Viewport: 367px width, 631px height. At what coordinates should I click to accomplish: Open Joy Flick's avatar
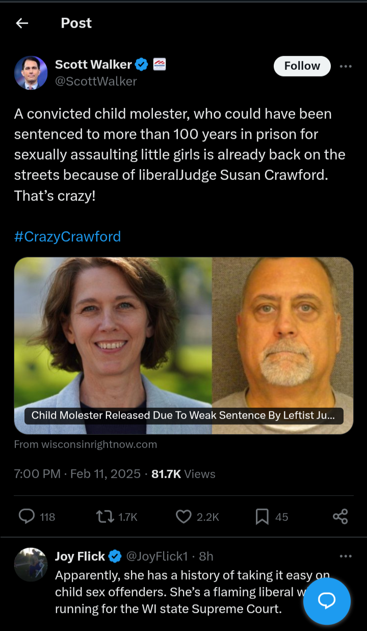[x=31, y=564]
